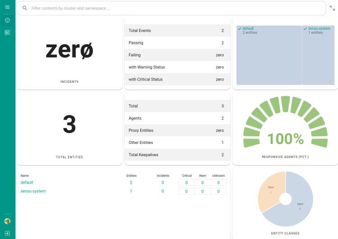This screenshot has width=338, height=239.
Task: Click the Total Keepalives row
Action: pos(178,155)
